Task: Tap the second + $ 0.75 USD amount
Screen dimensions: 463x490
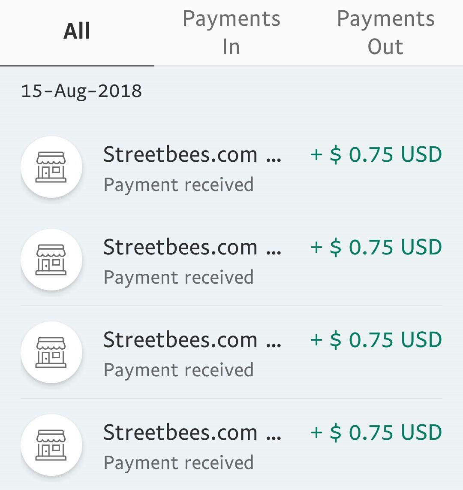Action: (x=376, y=248)
